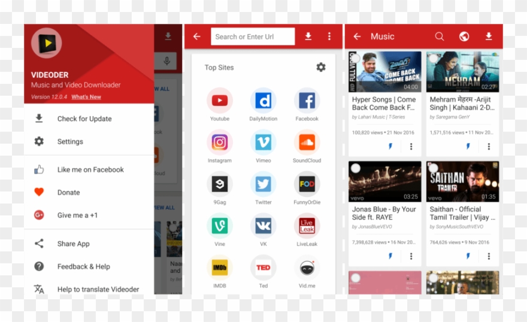Open the SoundCloud site icon
Screen dimensions: 527x322
pyautogui.click(x=307, y=142)
